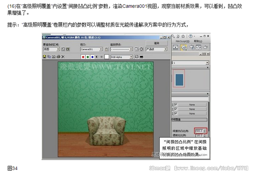Screen dimensions: 258x174
Task: Open the Camera001 viewport dropdown
Action: [x=92, y=49]
